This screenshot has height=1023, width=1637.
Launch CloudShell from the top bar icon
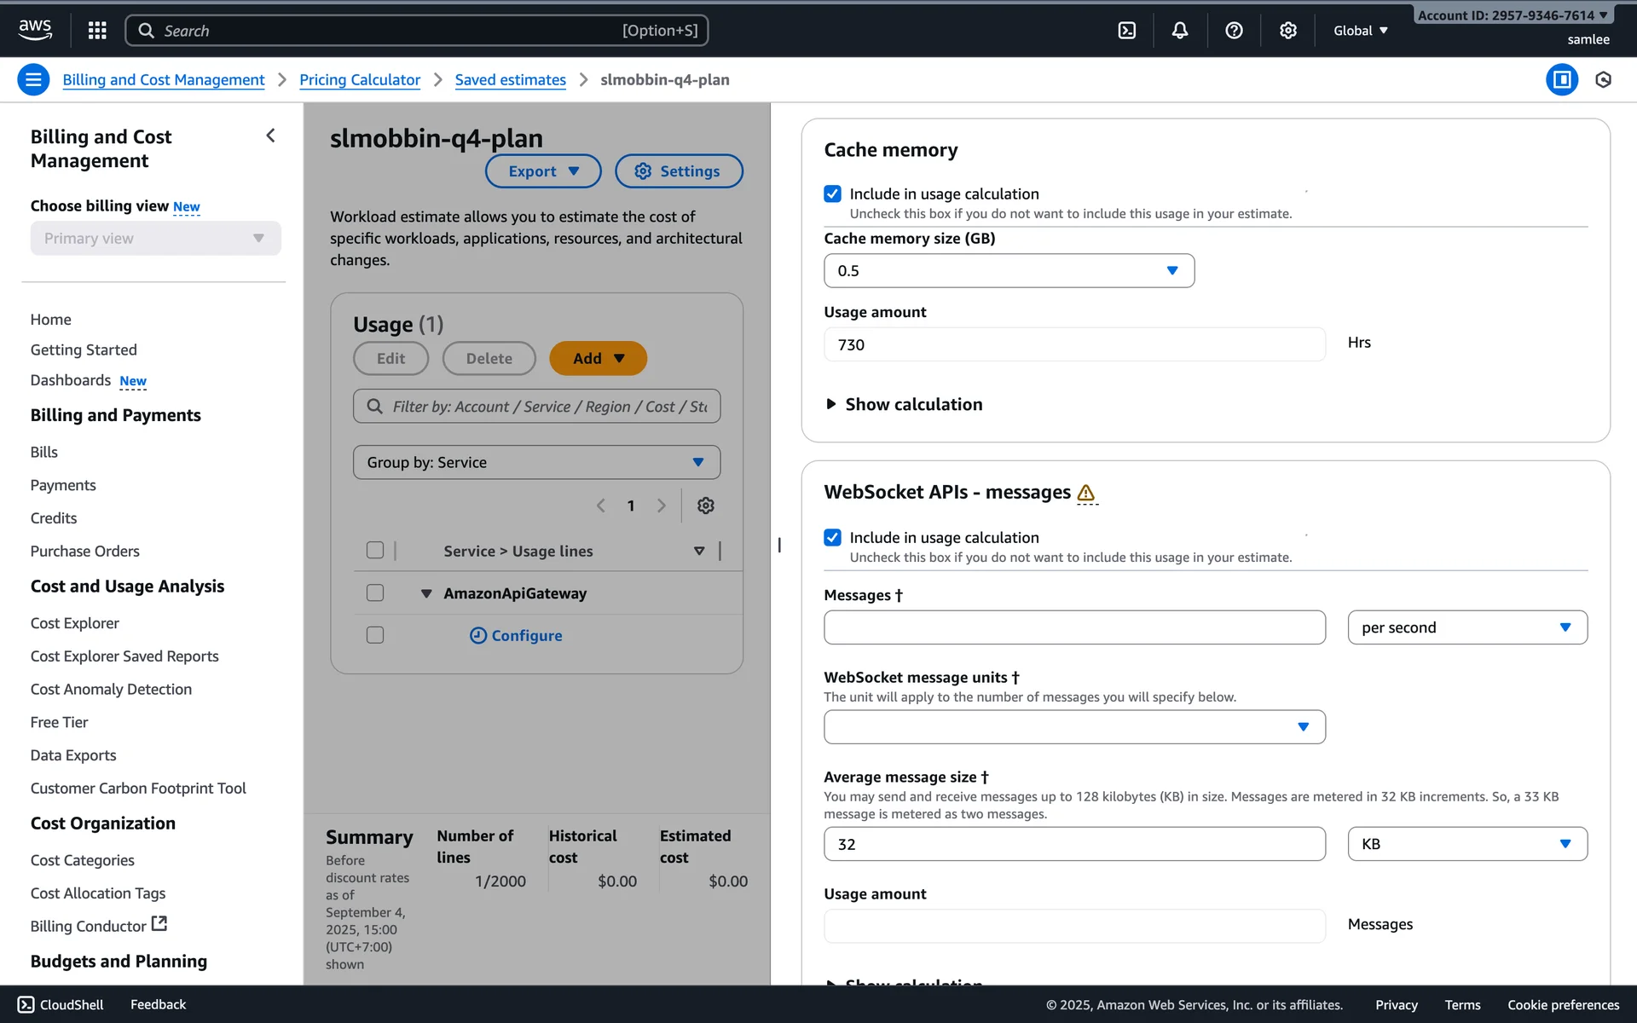tap(1126, 31)
